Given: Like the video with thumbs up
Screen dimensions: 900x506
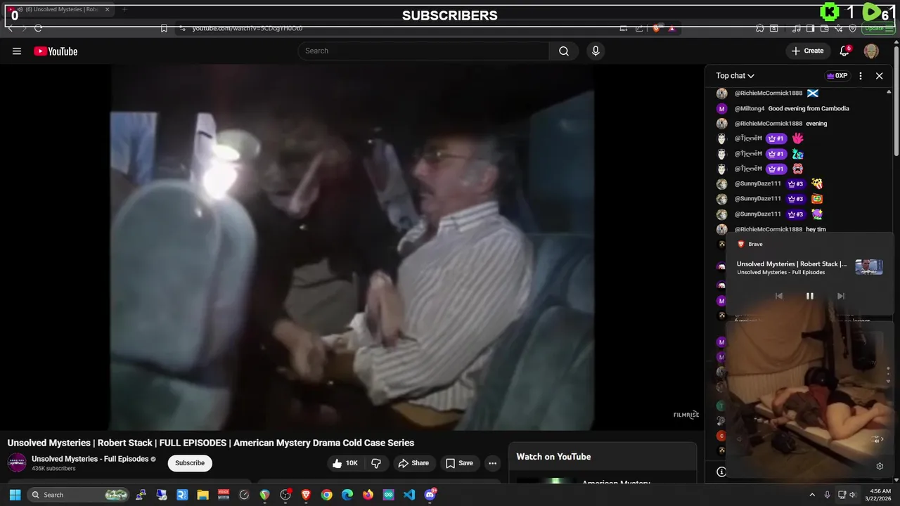Looking at the screenshot, I should (x=345, y=463).
